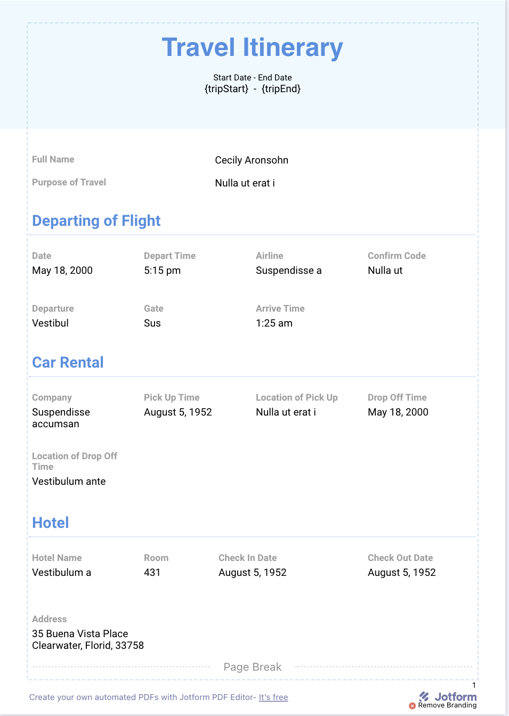The height and width of the screenshot is (716, 509).
Task: Click the {tripEnd} placeholder field
Action: pyautogui.click(x=281, y=89)
